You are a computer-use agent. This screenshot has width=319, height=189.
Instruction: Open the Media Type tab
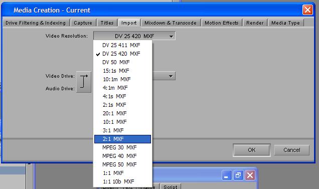285,23
